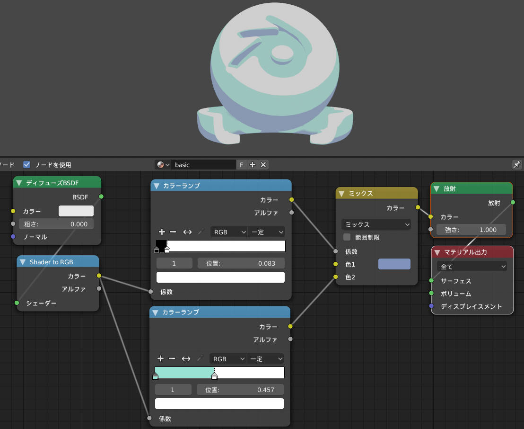Add a color stop in the ramp with 位置 0.457
Image resolution: width=524 pixels, height=429 pixels.
160,359
